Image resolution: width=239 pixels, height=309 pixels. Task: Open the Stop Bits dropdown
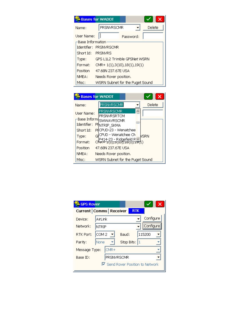coord(158,242)
